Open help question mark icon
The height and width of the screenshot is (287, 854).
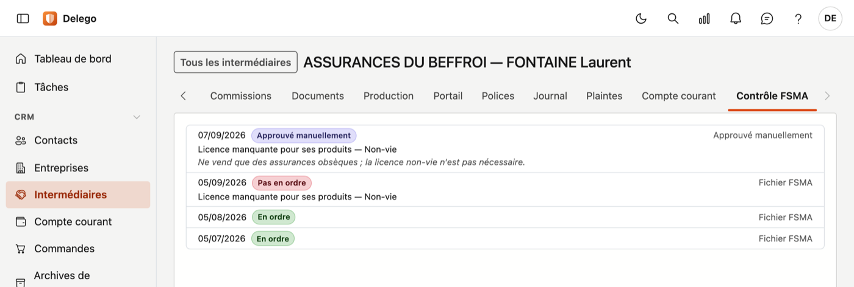798,18
